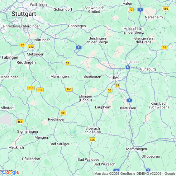
Task: Click the A8 shield near Geislingen
Action: (x=78, y=47)
